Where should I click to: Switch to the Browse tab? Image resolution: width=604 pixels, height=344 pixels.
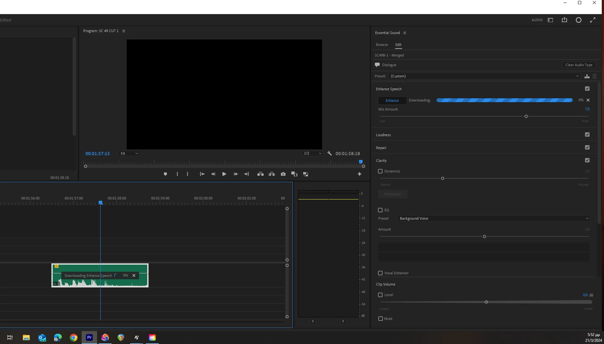(x=382, y=45)
